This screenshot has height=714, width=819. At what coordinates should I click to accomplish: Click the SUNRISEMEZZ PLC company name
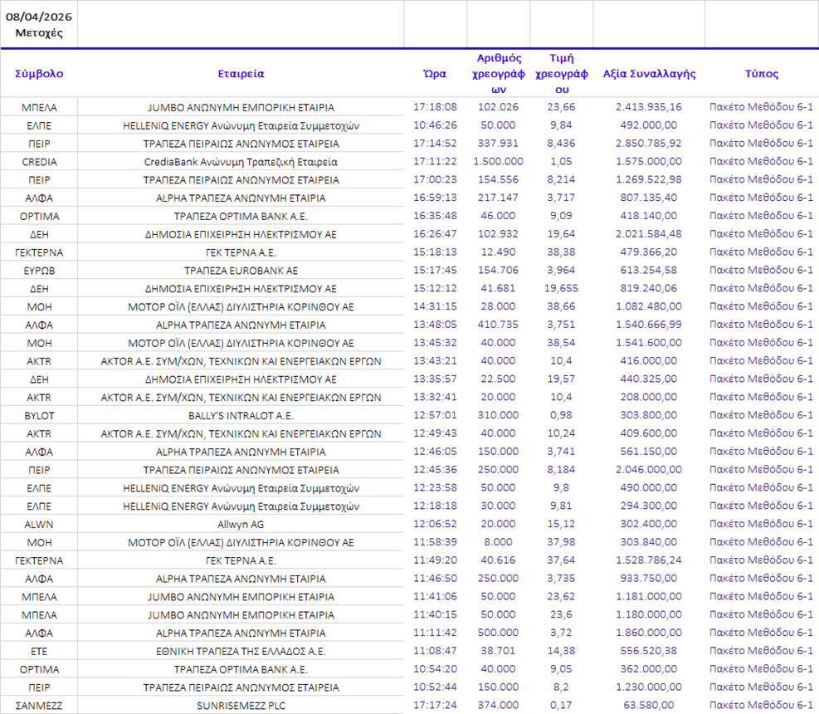pos(241,705)
